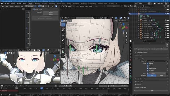Open the Render properties tab icon
Image resolution: width=170 pixels, height=96 pixels.
pyautogui.click(x=131, y=48)
